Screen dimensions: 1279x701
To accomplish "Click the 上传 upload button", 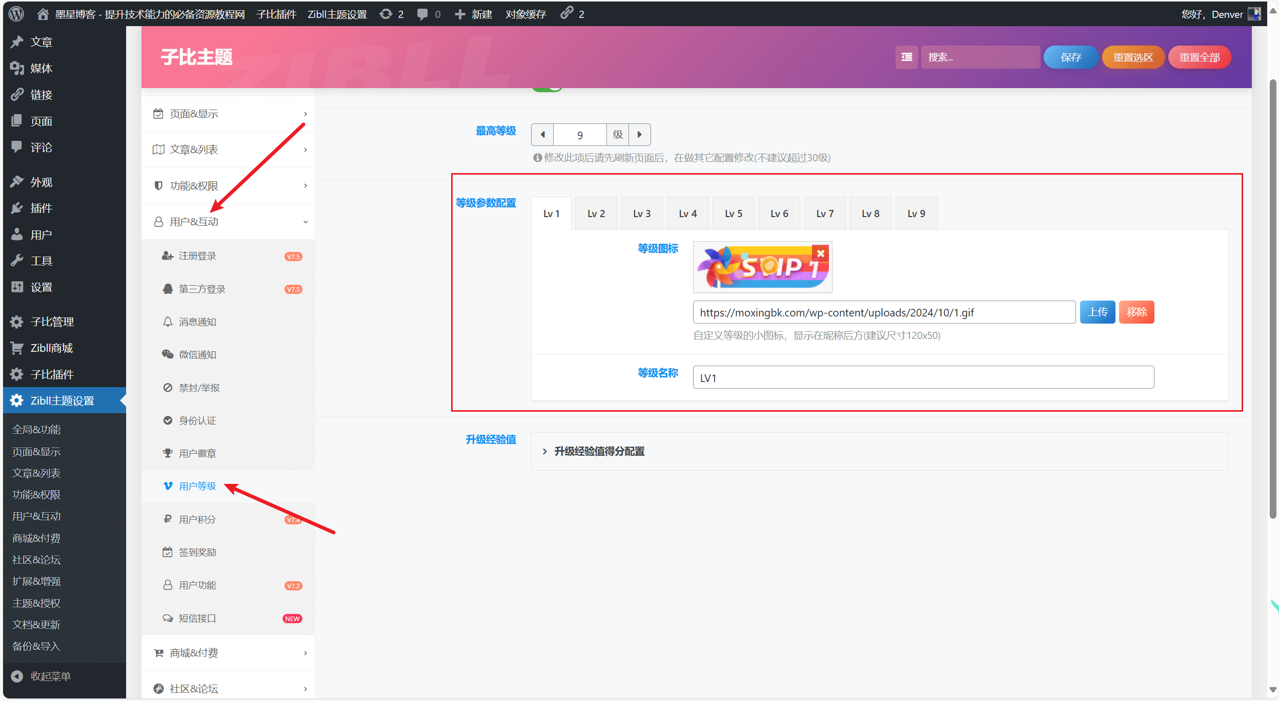I will pyautogui.click(x=1098, y=312).
